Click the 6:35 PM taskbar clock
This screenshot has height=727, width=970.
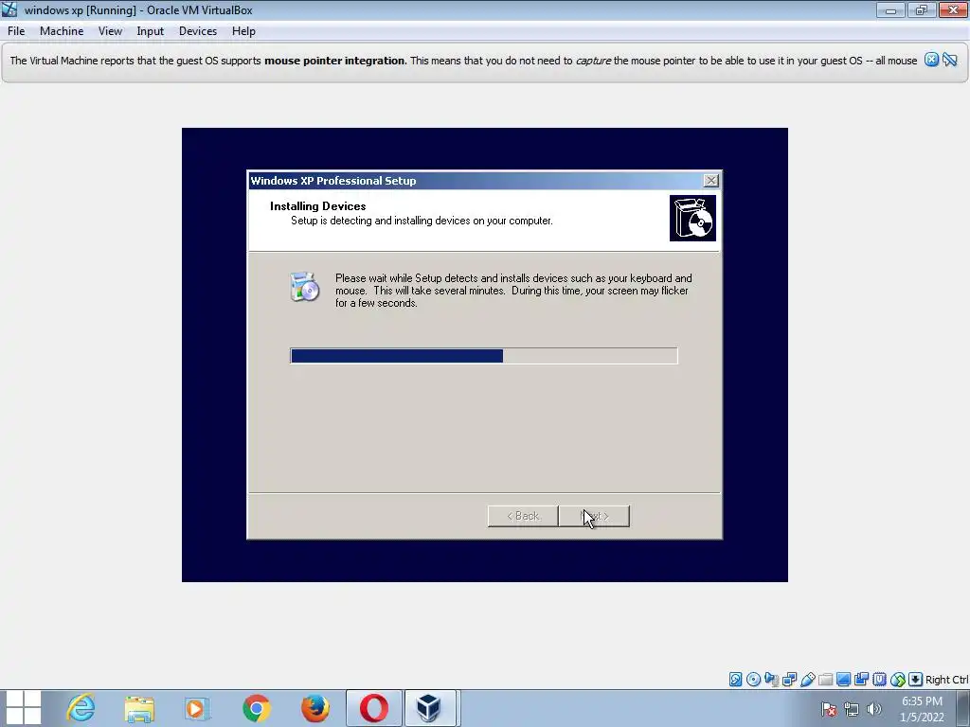tap(922, 709)
